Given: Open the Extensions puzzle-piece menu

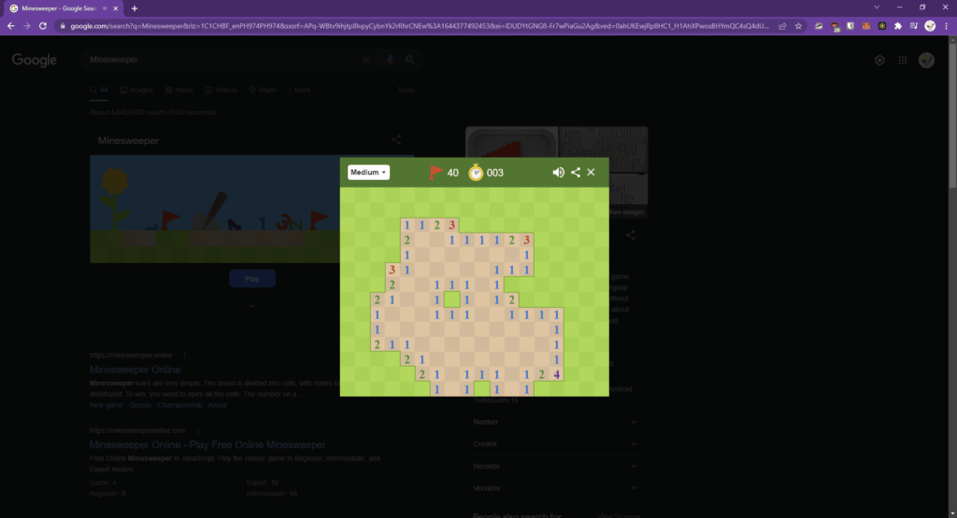Looking at the screenshot, I should point(898,26).
